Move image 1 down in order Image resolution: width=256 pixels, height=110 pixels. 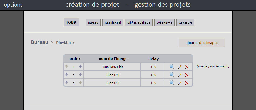pos(81,67)
